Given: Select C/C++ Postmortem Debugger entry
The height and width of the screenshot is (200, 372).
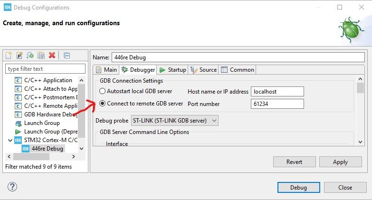Looking at the screenshot, I should click(46, 97).
